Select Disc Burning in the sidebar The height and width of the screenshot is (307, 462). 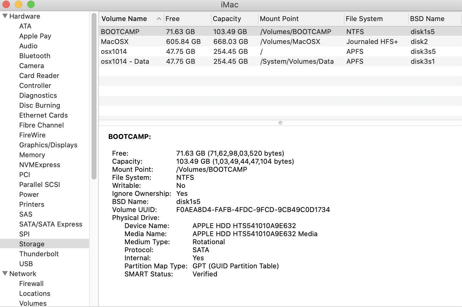click(x=40, y=105)
